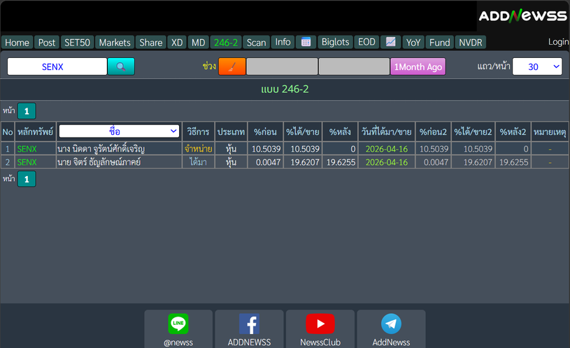570x348 pixels.
Task: Expand the rows-per-page dropdown showing 30
Action: tap(537, 66)
